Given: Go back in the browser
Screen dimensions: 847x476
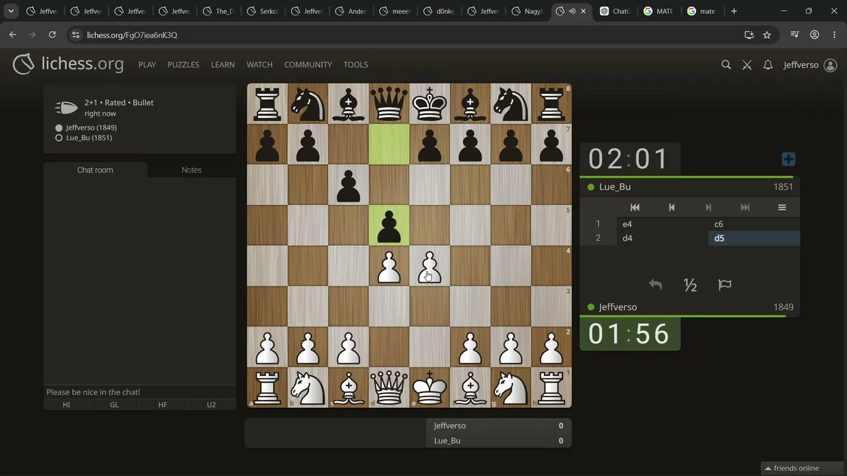Looking at the screenshot, I should coord(13,35).
